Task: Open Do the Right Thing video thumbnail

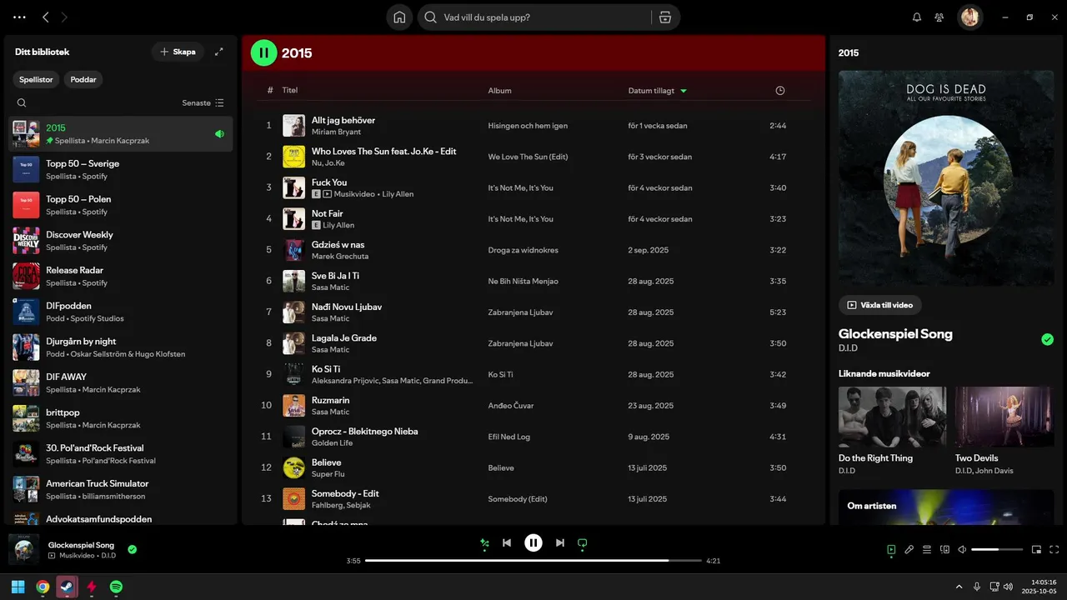Action: point(892,417)
